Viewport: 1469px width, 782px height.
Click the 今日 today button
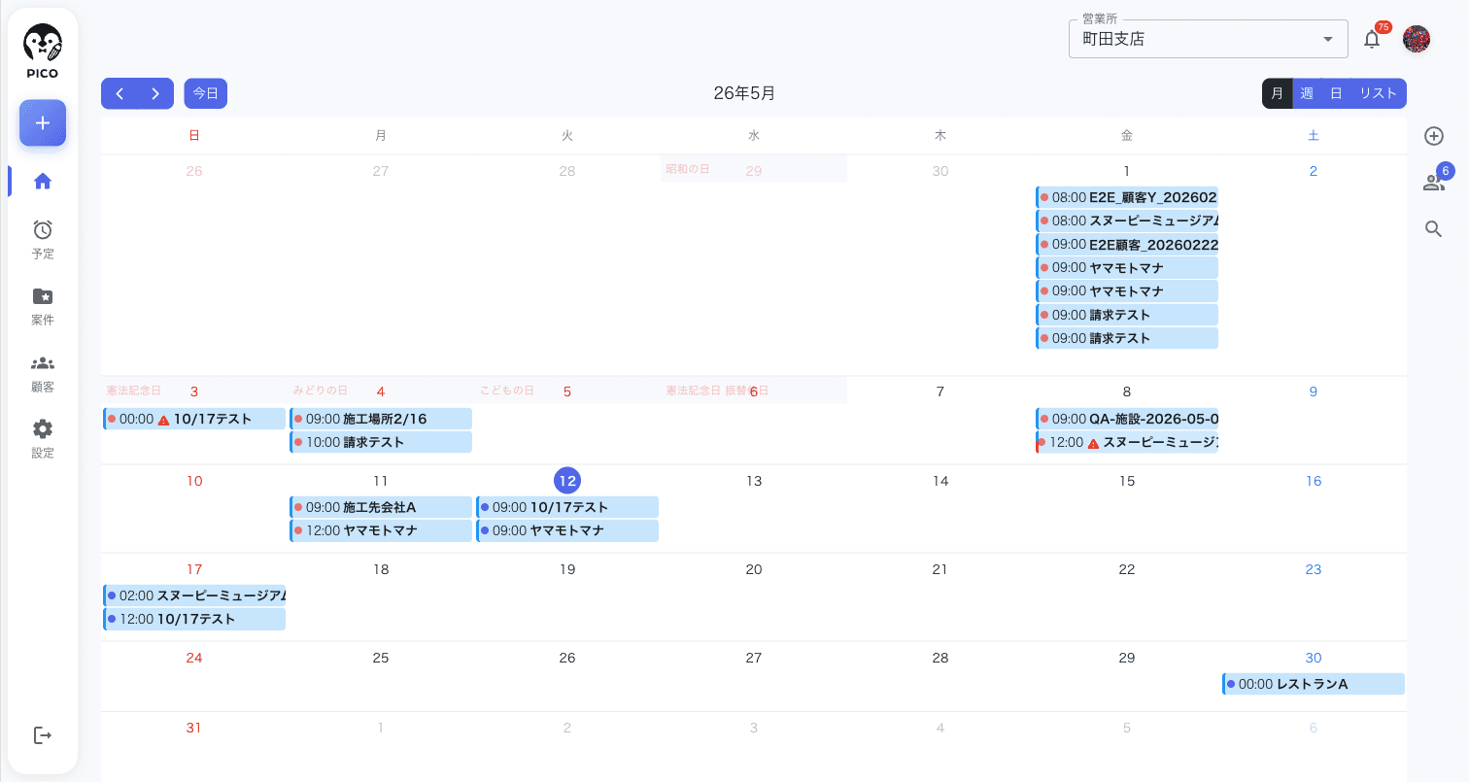click(205, 93)
